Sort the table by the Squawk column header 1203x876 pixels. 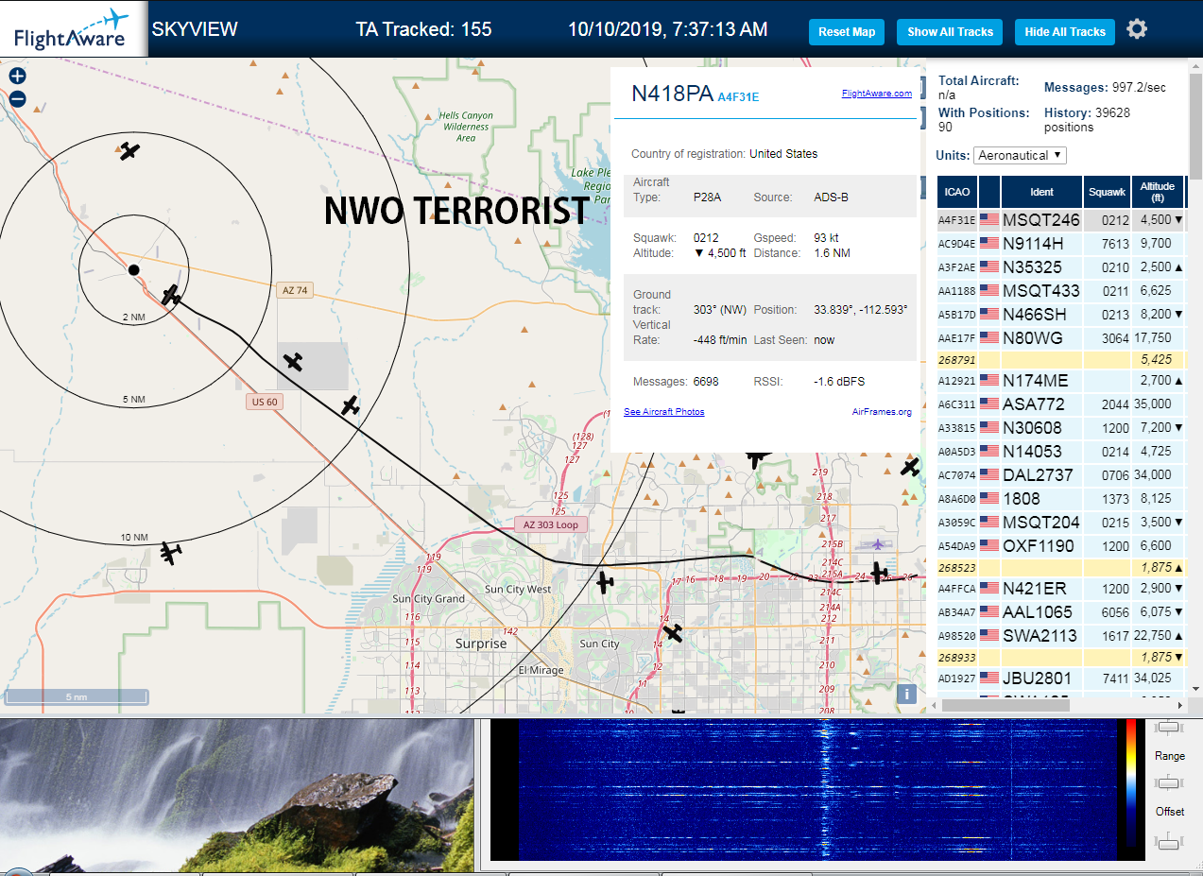click(1107, 192)
